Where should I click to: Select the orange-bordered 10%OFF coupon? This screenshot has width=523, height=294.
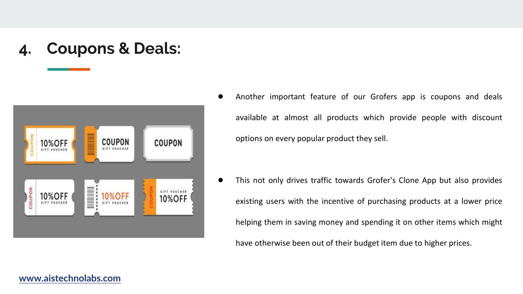50,144
